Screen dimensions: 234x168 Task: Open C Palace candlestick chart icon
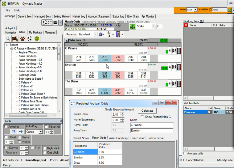[174, 51]
